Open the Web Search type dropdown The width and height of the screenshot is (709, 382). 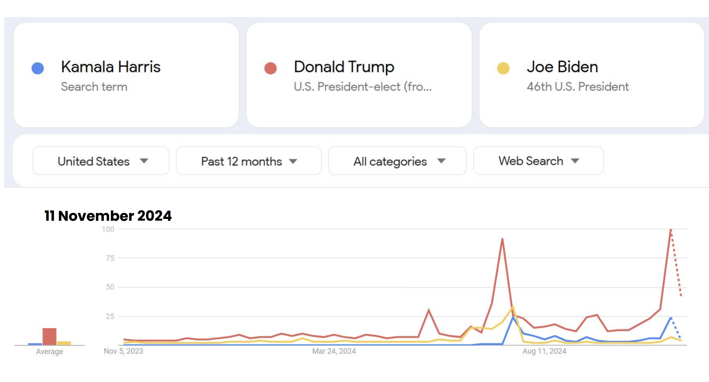(x=538, y=161)
